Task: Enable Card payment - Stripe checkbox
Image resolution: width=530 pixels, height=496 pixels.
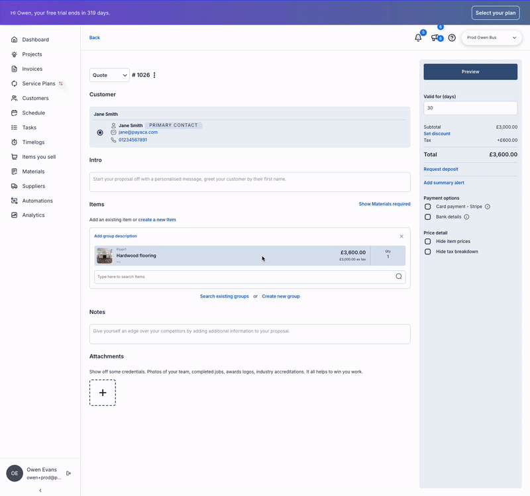Action: (x=428, y=207)
